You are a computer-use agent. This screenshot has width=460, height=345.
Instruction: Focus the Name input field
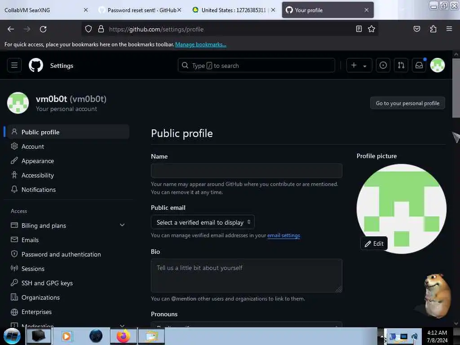pyautogui.click(x=247, y=171)
